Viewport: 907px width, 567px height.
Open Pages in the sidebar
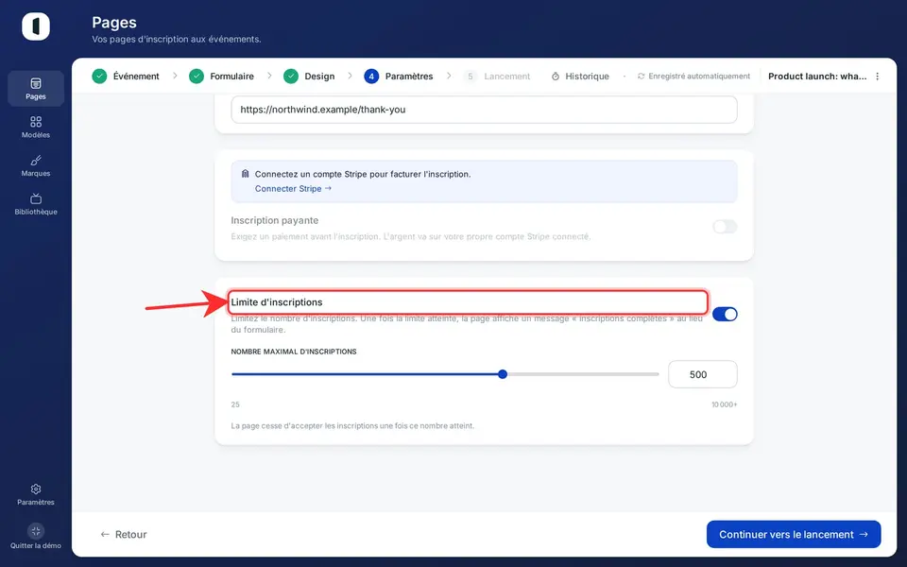[36, 89]
